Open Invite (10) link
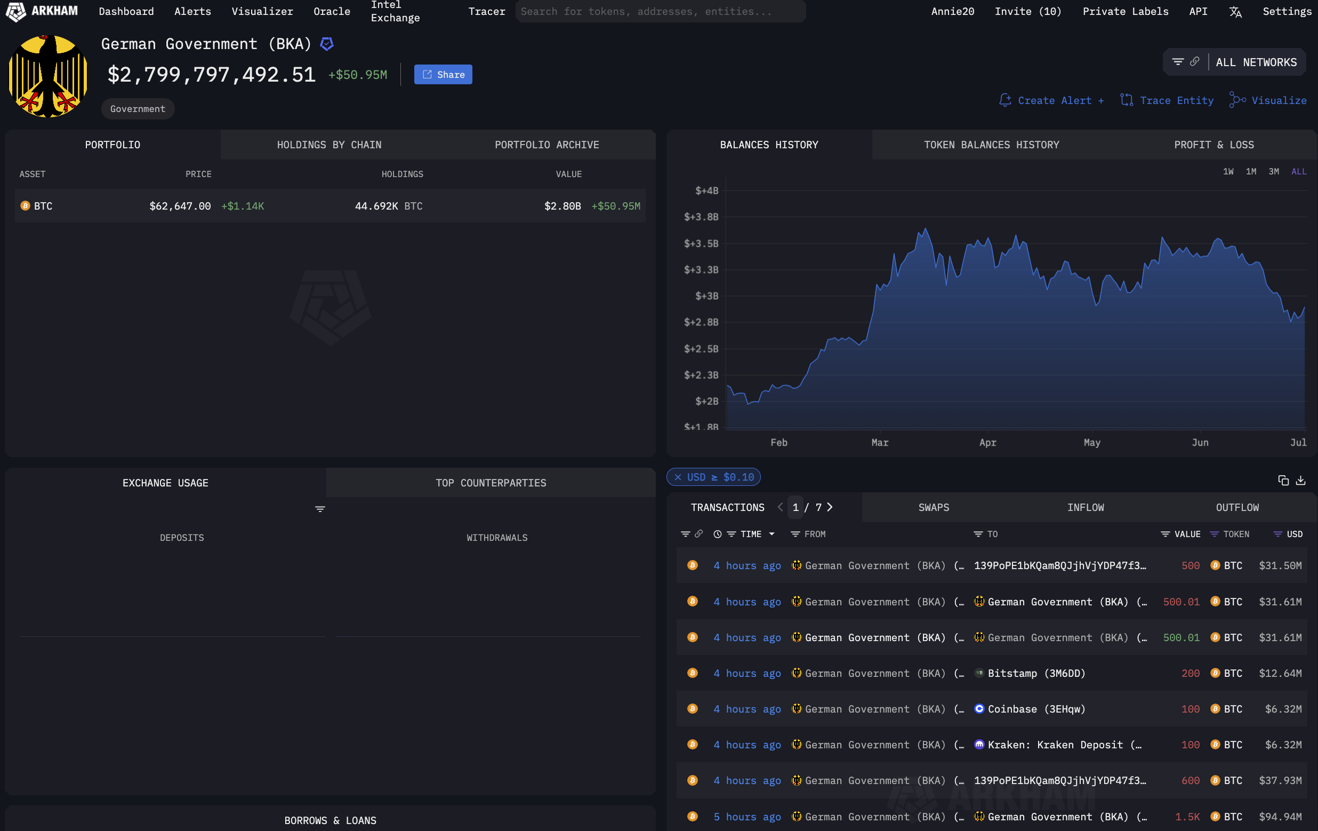The width and height of the screenshot is (1318, 831). pyautogui.click(x=1027, y=12)
